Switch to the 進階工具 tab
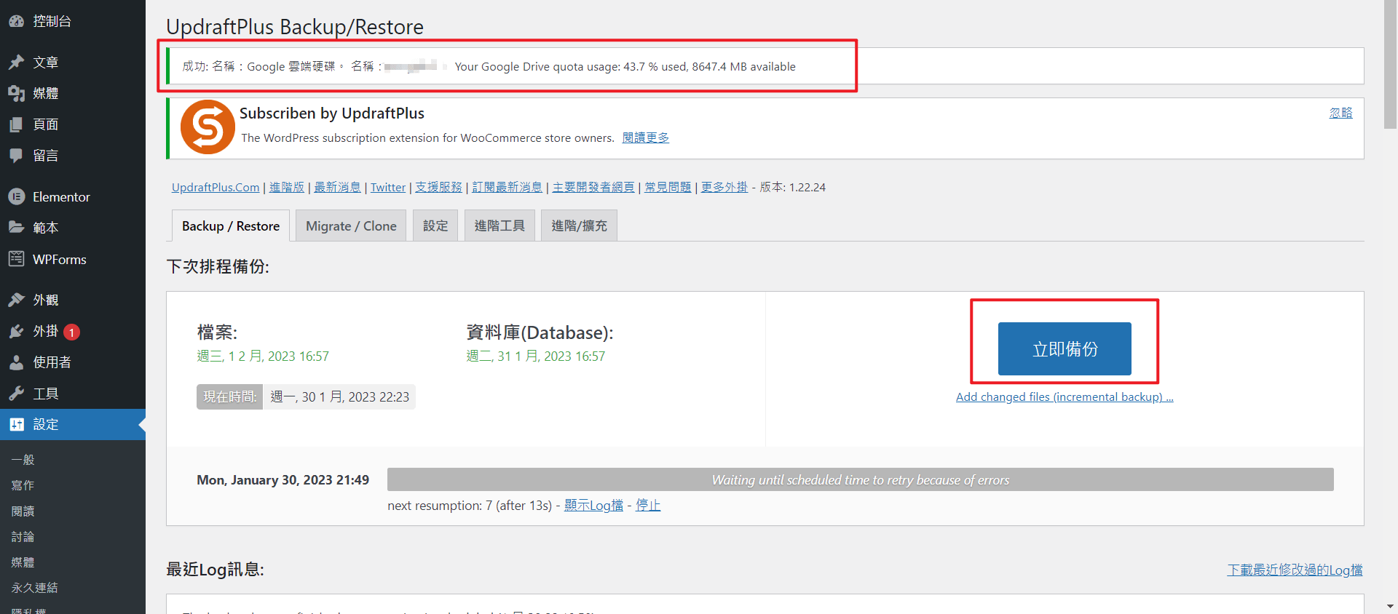1398x614 pixels. click(x=499, y=226)
